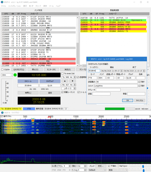
Task: Click the blue waterfall gain slider
Action: (143, 166)
